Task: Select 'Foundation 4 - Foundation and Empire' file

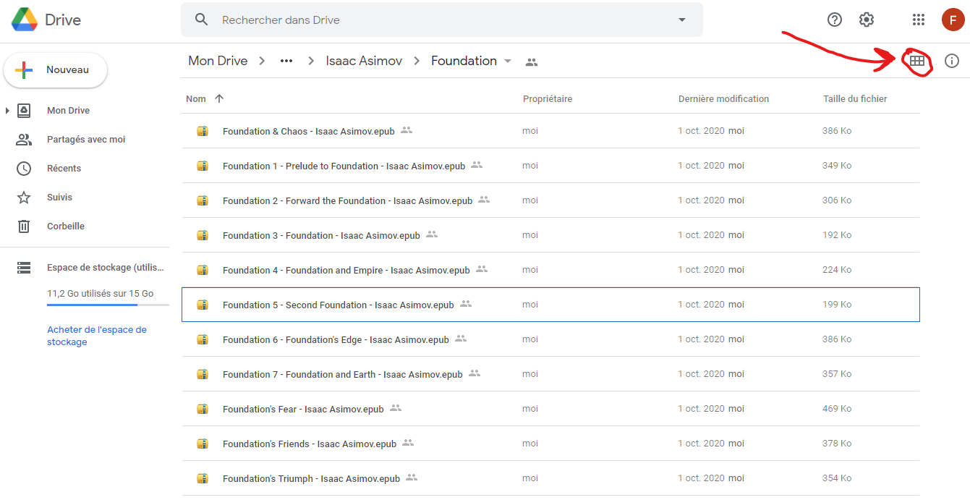Action: [x=550, y=270]
